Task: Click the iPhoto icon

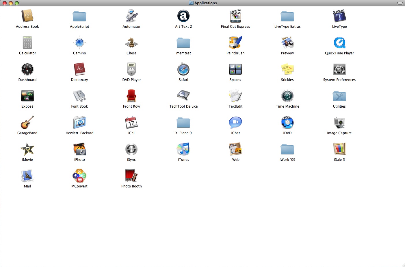Action: [79, 149]
